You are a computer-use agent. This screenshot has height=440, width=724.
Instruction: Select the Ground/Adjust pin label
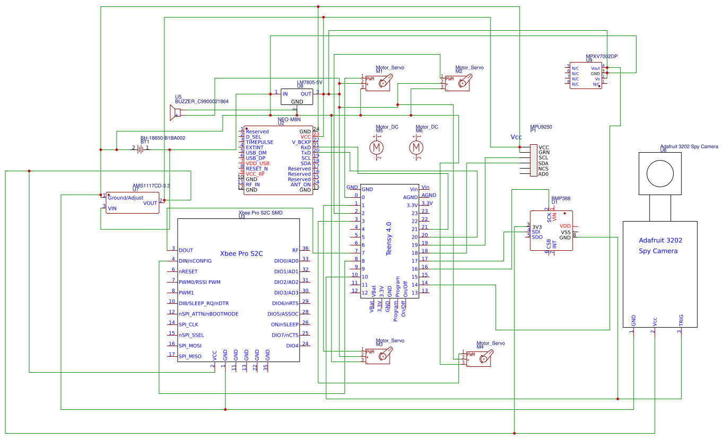(125, 198)
